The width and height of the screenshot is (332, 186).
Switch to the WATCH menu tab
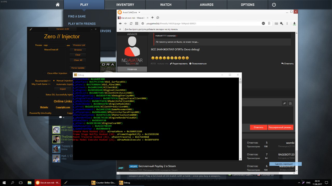(x=166, y=5)
